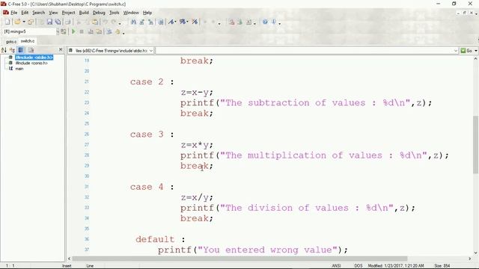Viewport: 479px width, 269px height.
Task: Click the highlighted blue symbol view icon
Action: (20, 50)
